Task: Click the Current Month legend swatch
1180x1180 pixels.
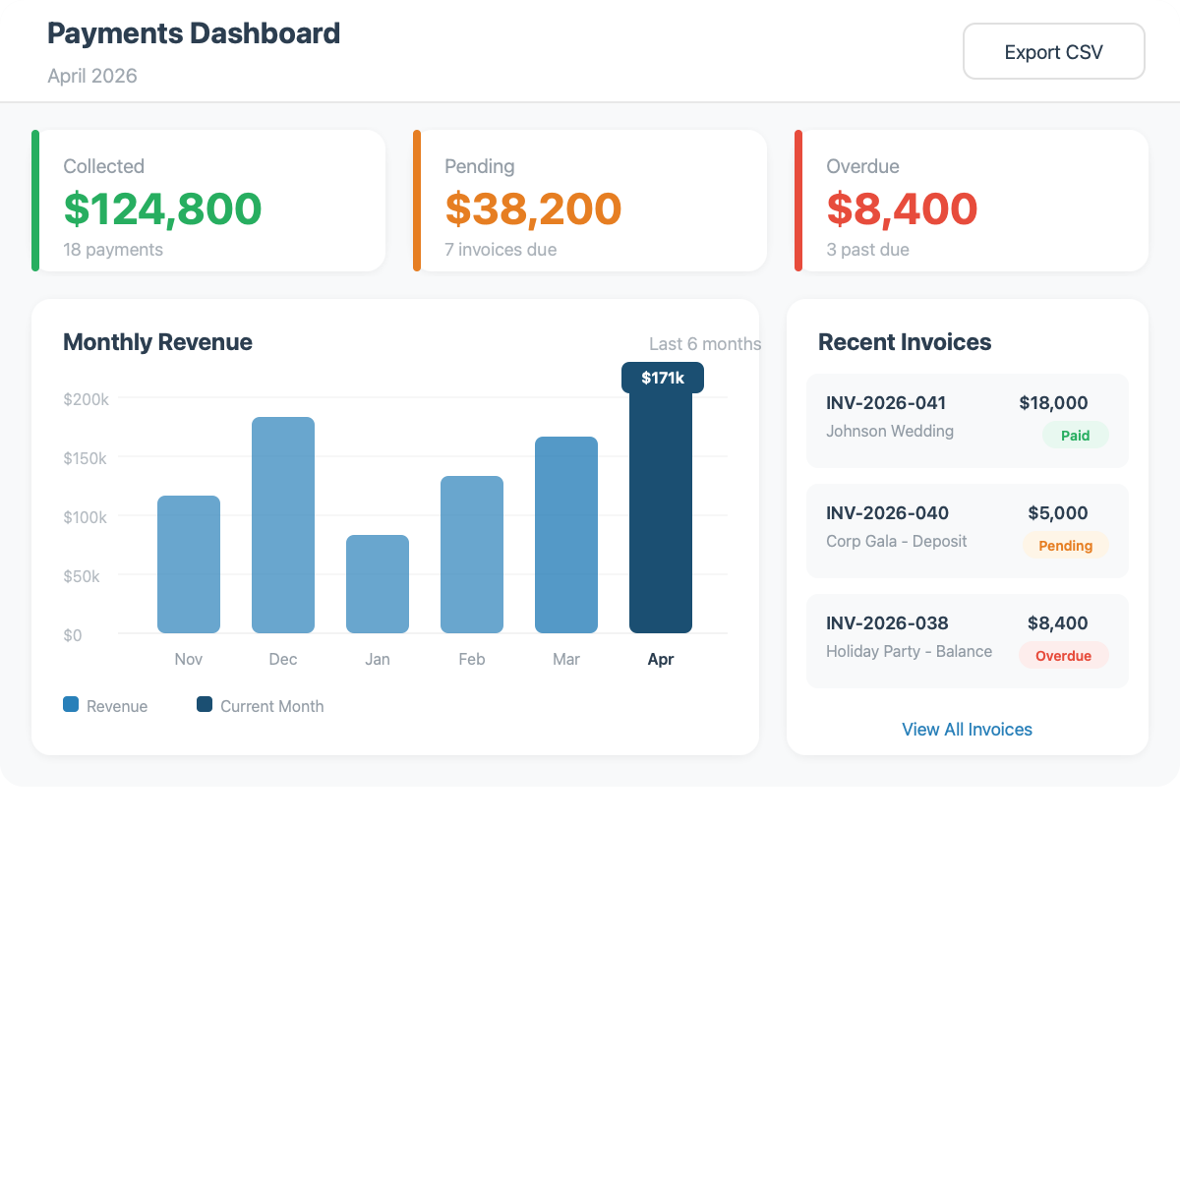Action: (x=204, y=705)
